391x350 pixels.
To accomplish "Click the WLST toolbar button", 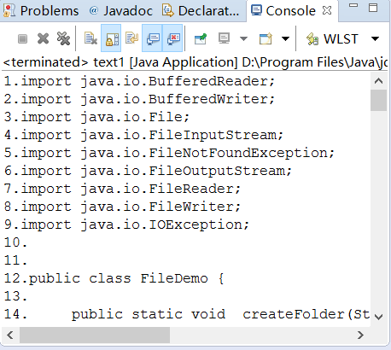I will pyautogui.click(x=332, y=38).
